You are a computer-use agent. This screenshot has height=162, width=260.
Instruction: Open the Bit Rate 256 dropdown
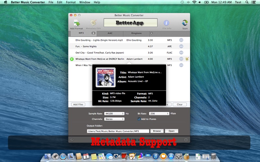tap(159, 114)
